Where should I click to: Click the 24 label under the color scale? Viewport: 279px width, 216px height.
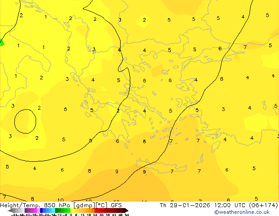(95, 215)
